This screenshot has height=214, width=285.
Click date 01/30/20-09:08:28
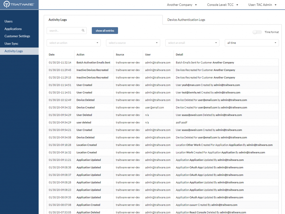(60, 182)
